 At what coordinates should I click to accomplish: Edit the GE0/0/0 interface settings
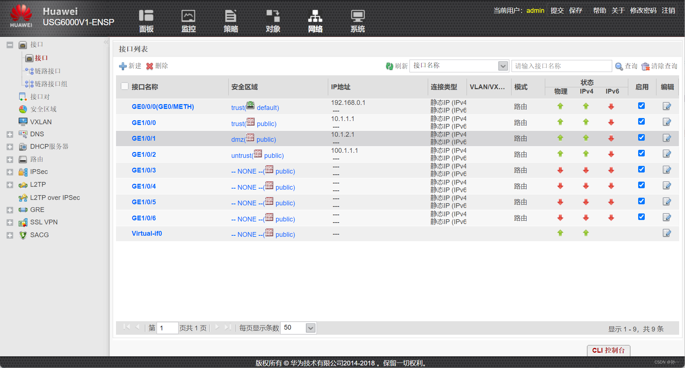tap(667, 106)
